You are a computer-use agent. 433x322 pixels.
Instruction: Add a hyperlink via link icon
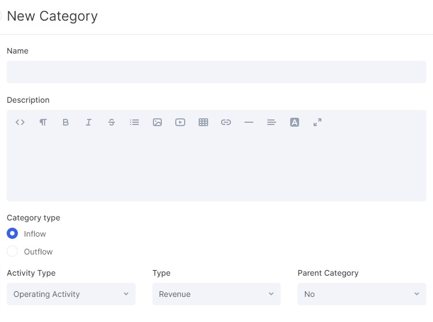coord(226,122)
